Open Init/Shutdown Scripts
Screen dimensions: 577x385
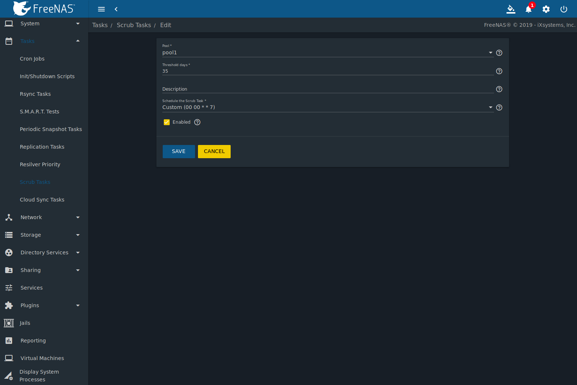coord(47,76)
